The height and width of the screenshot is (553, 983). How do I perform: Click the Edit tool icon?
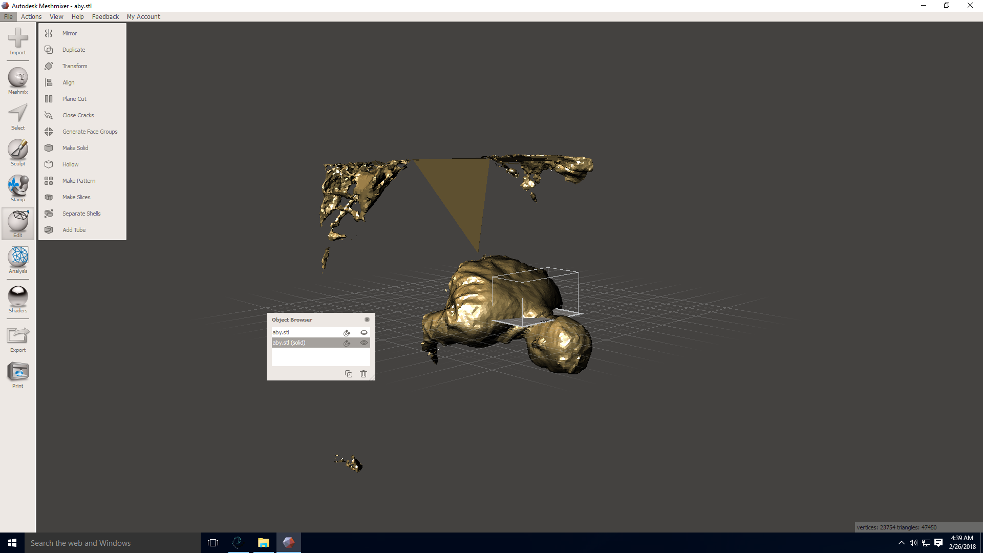click(x=17, y=222)
